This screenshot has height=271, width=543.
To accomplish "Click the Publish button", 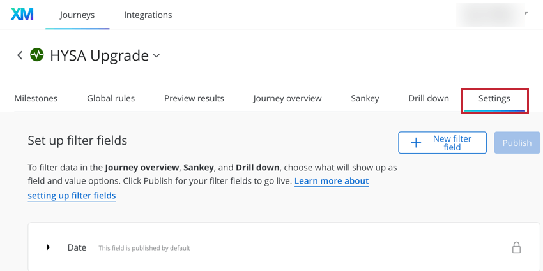I will click(x=517, y=143).
